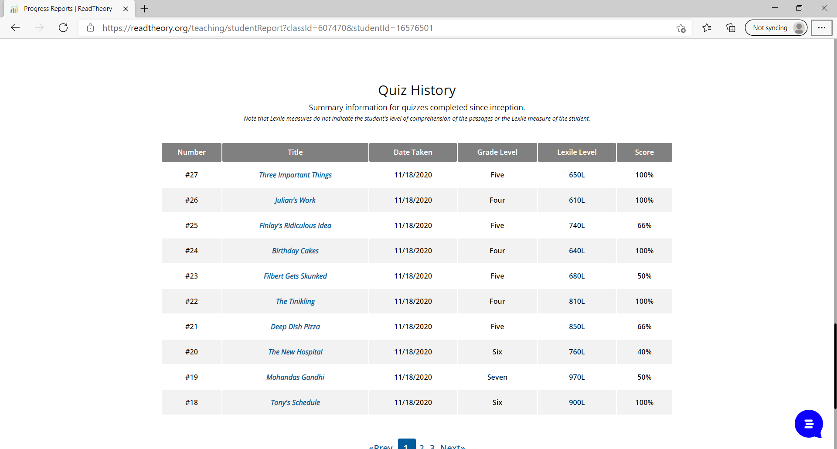Open the Birthday Cakes quiz
Screen dimensions: 837x449
295,251
